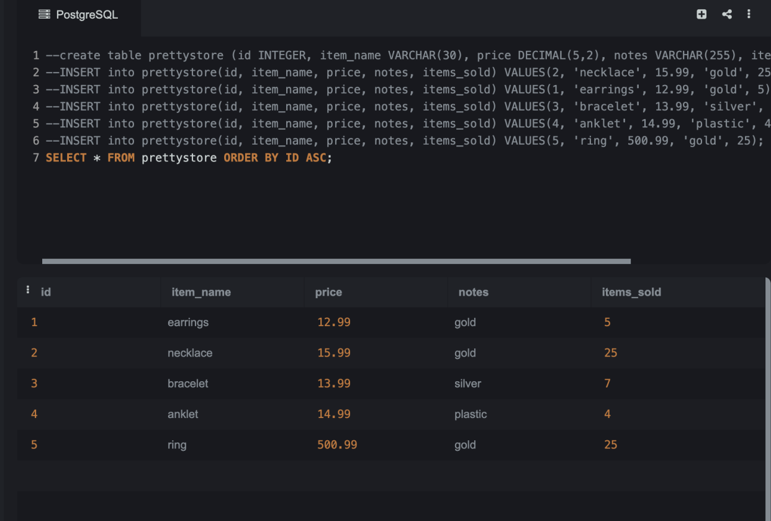Click id value 5 in the ring row
Image resolution: width=771 pixels, height=521 pixels.
click(34, 445)
